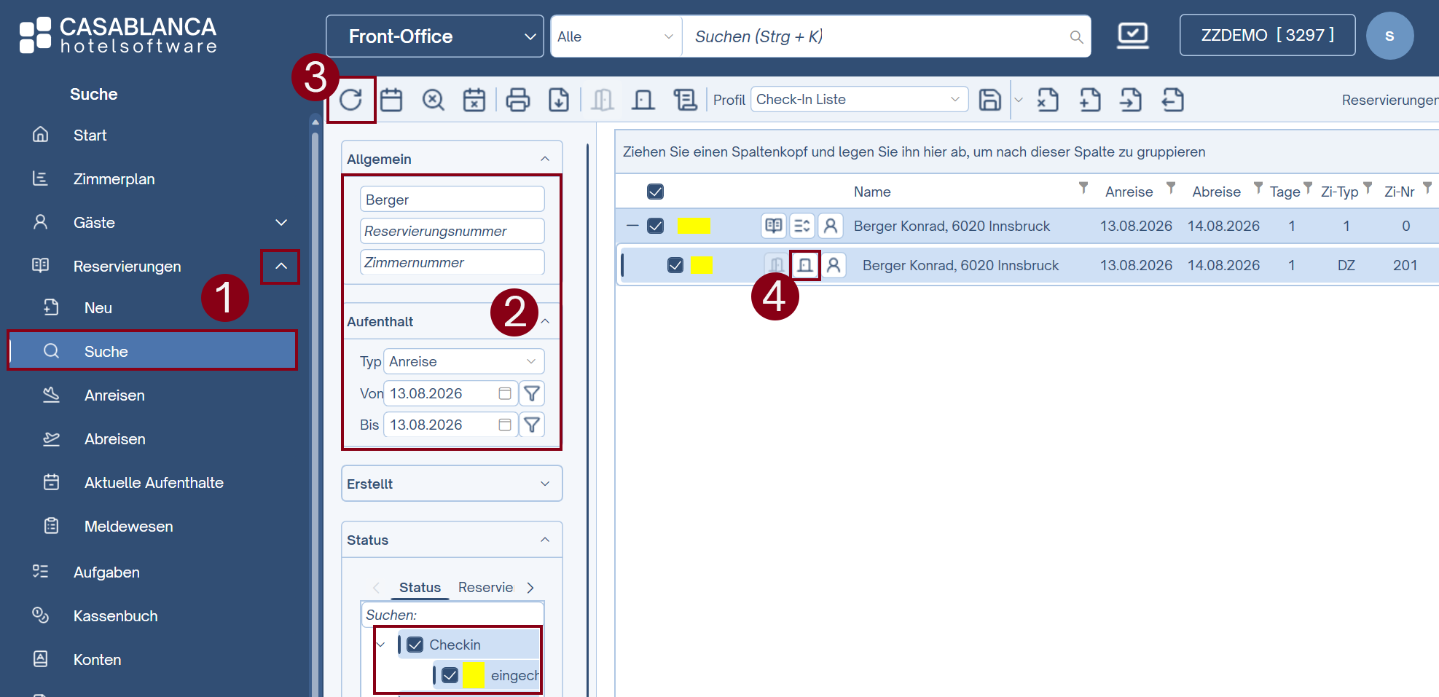The height and width of the screenshot is (697, 1439).
Task: Switch to the Reservie… tab in Status panel
Action: (486, 587)
